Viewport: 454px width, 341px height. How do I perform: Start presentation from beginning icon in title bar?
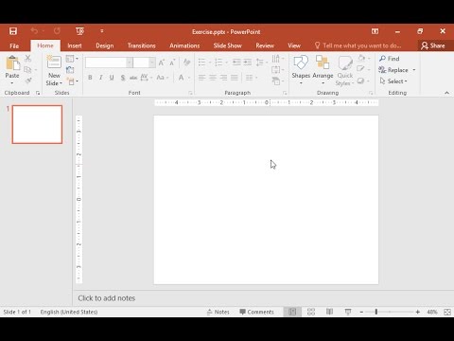point(79,31)
